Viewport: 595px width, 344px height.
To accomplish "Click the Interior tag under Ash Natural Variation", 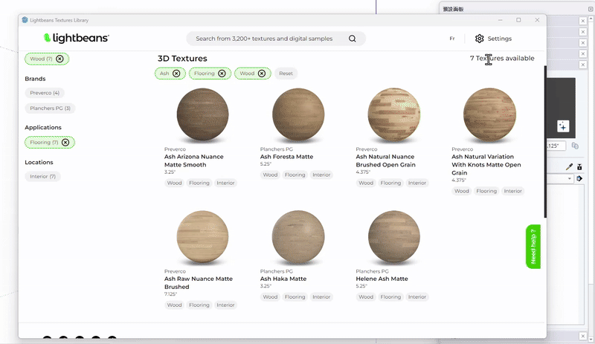I will [x=512, y=191].
